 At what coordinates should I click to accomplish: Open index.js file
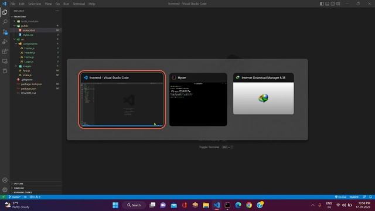tap(27, 75)
